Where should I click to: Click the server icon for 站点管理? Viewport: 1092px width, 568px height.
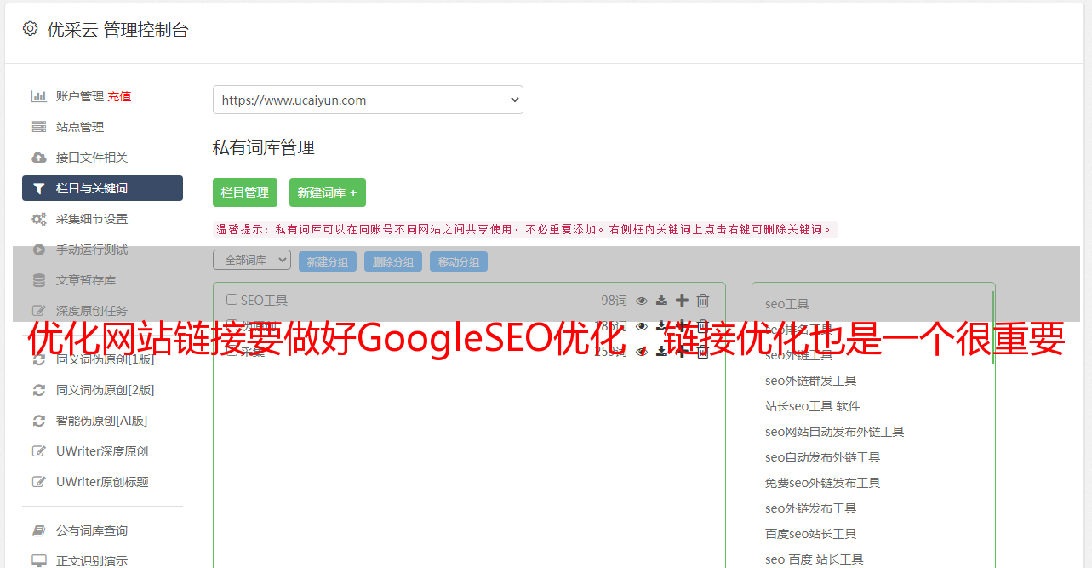[38, 127]
